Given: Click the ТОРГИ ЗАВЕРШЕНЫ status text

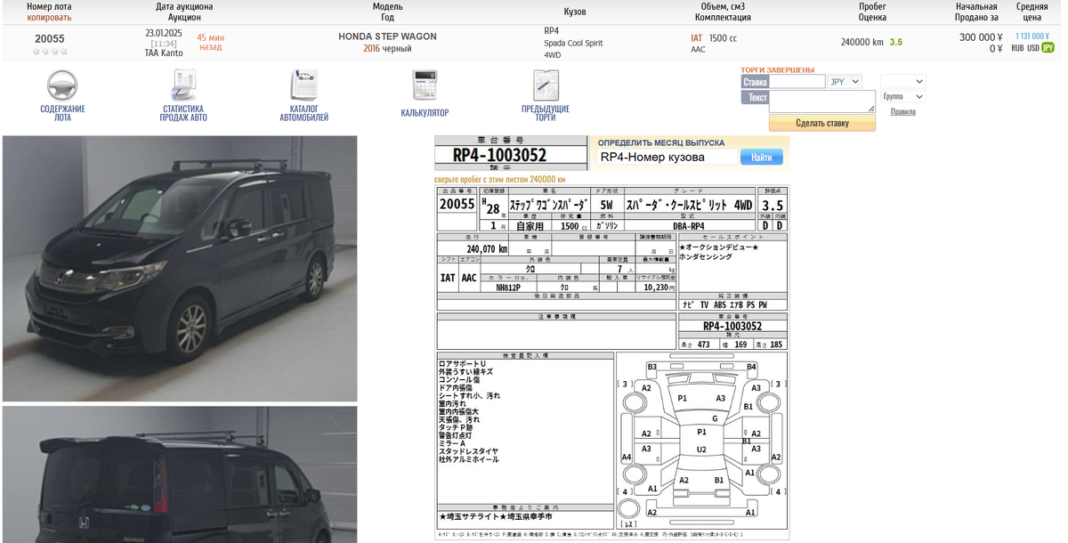Looking at the screenshot, I should pos(777,69).
